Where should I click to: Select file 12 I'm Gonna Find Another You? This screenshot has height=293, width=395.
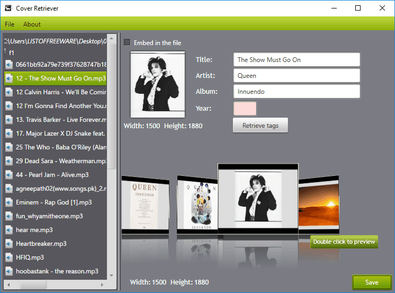click(x=55, y=106)
